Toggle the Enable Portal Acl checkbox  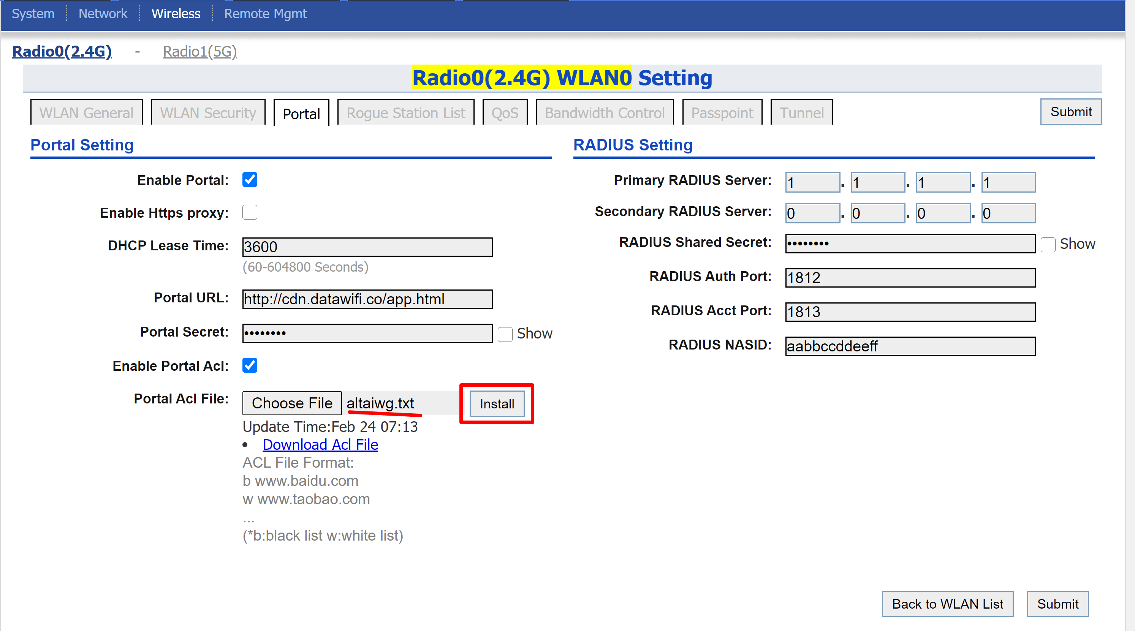tap(249, 365)
